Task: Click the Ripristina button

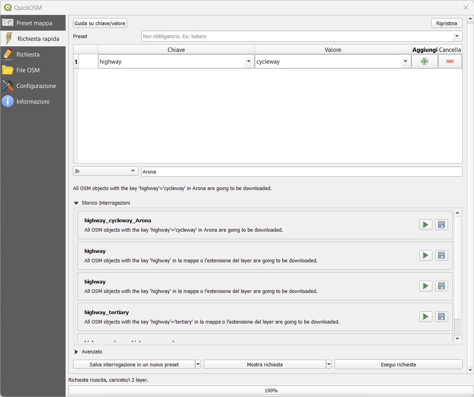Action: point(447,23)
